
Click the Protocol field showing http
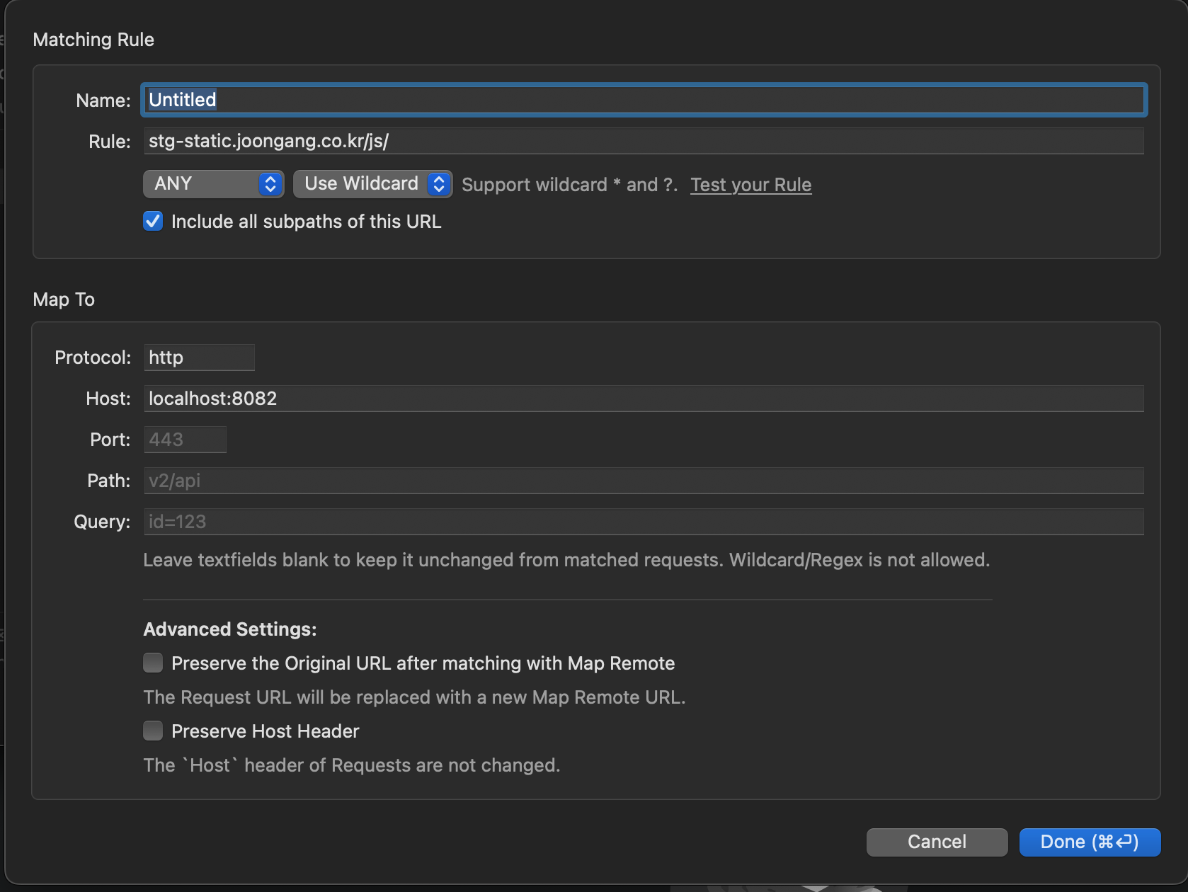point(199,358)
